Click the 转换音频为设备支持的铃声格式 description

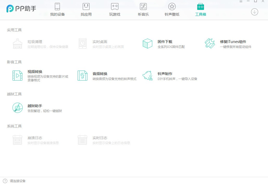coord(114,79)
